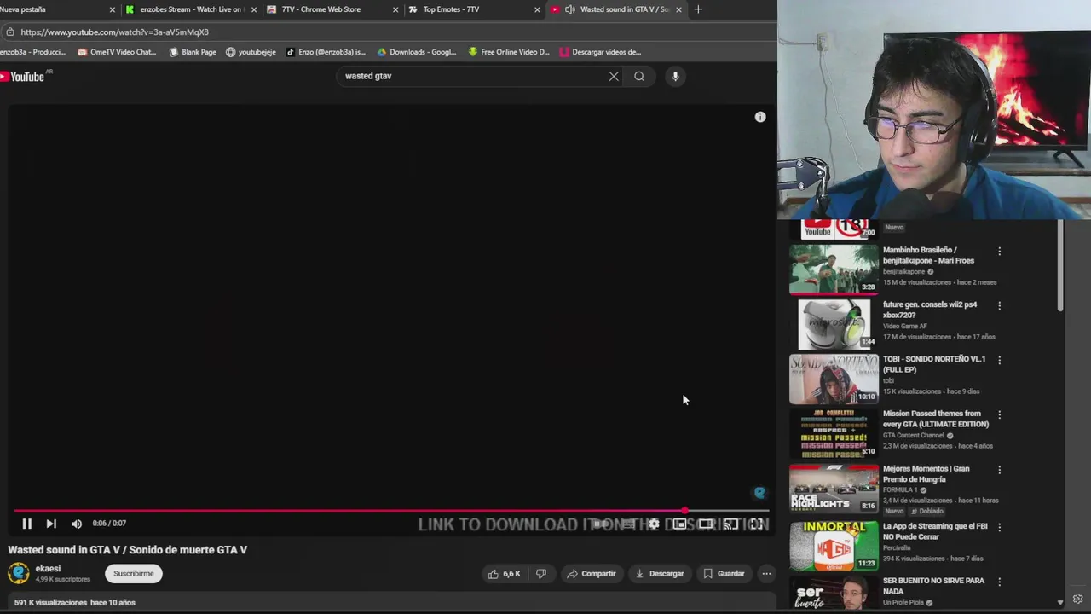Open La App de Streaming video thumbnail
This screenshot has width=1091, height=614.
[834, 546]
